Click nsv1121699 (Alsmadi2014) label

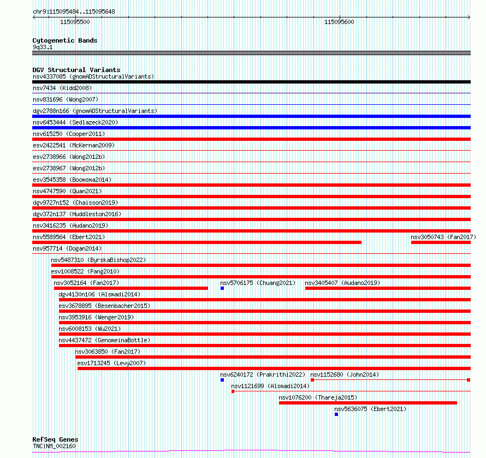point(270,386)
